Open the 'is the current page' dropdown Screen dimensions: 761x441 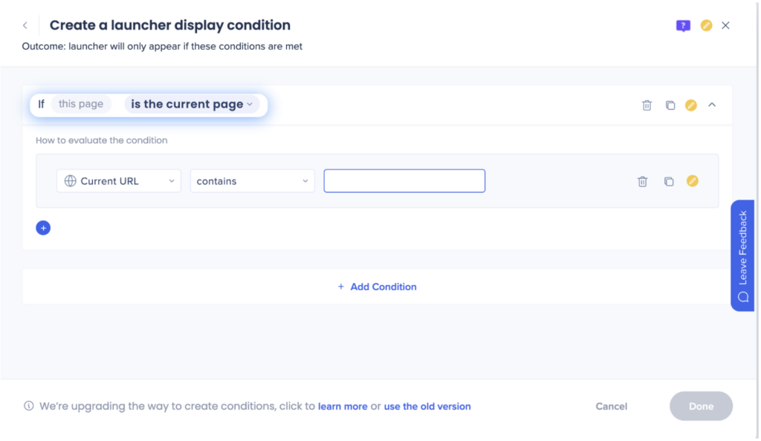191,104
